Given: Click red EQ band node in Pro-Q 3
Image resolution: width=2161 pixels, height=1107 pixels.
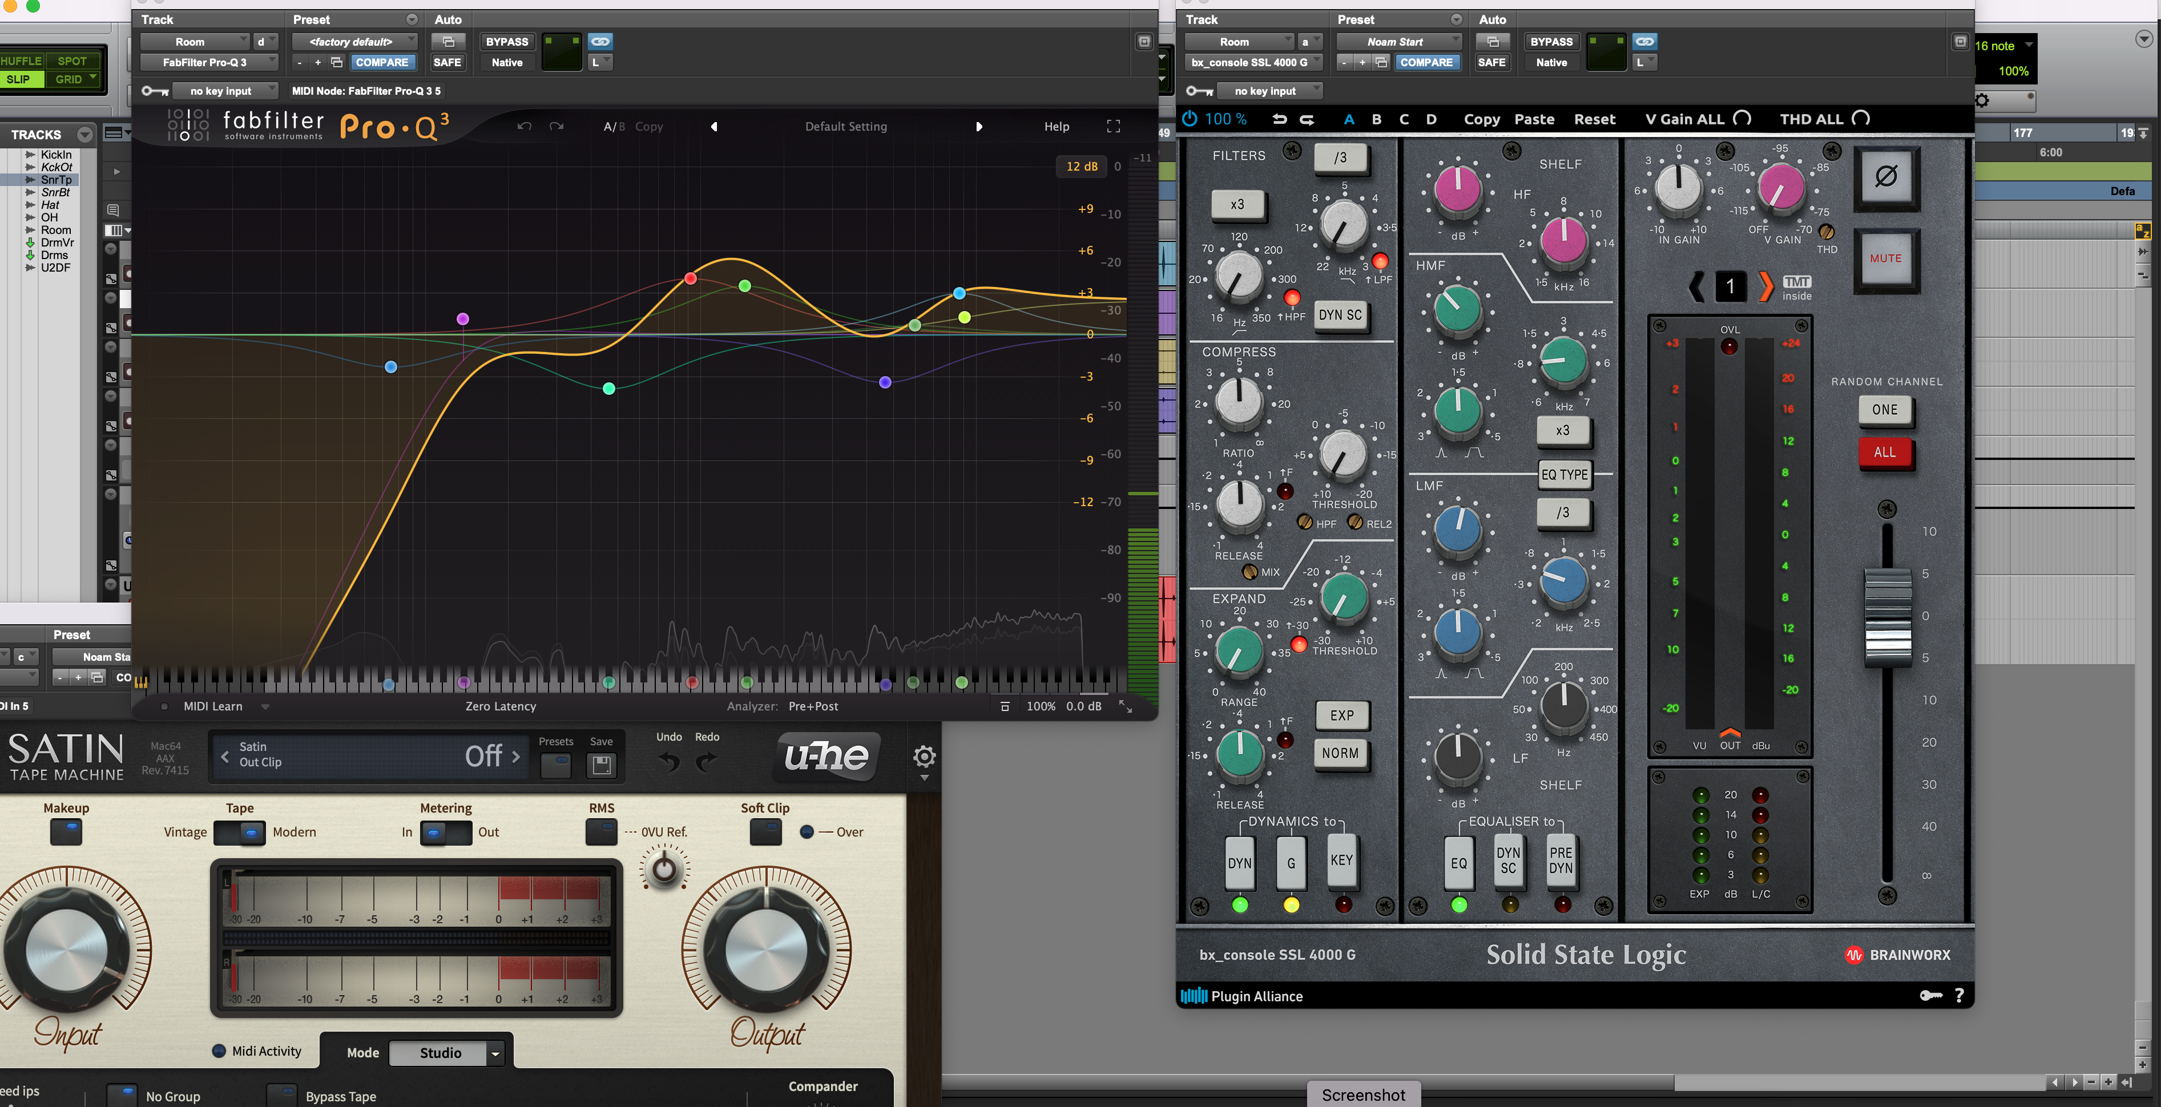Looking at the screenshot, I should pos(690,278).
